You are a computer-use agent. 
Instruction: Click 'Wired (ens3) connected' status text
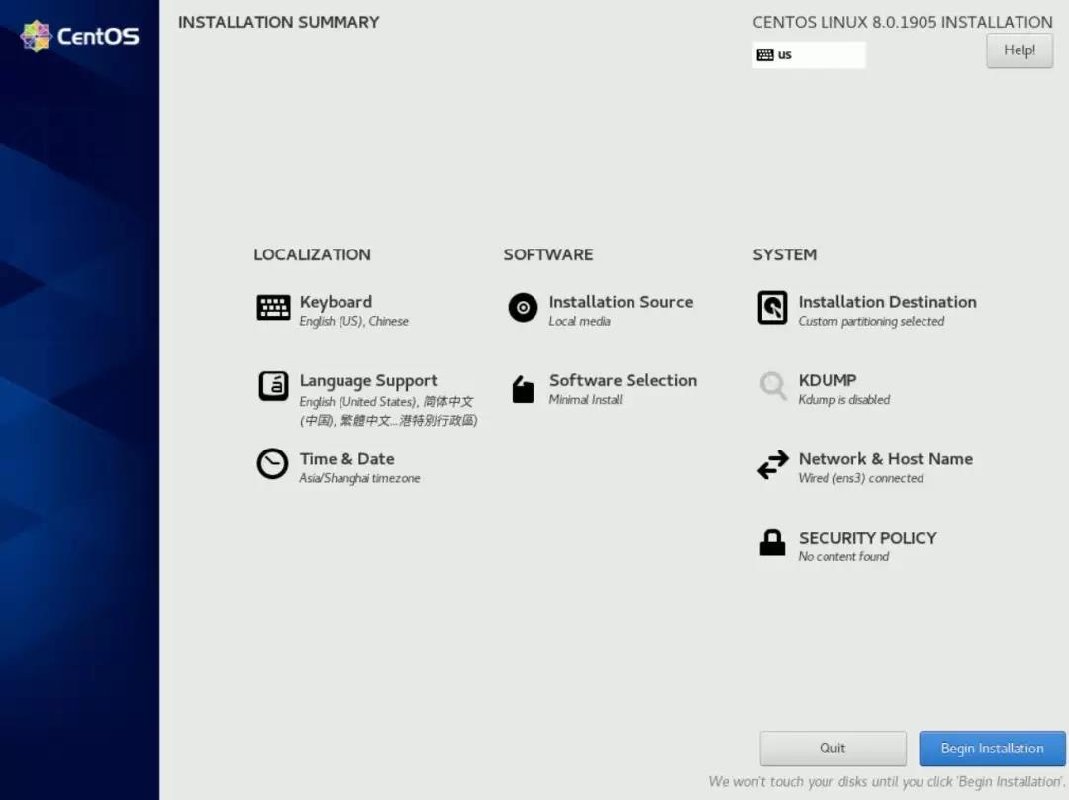861,478
